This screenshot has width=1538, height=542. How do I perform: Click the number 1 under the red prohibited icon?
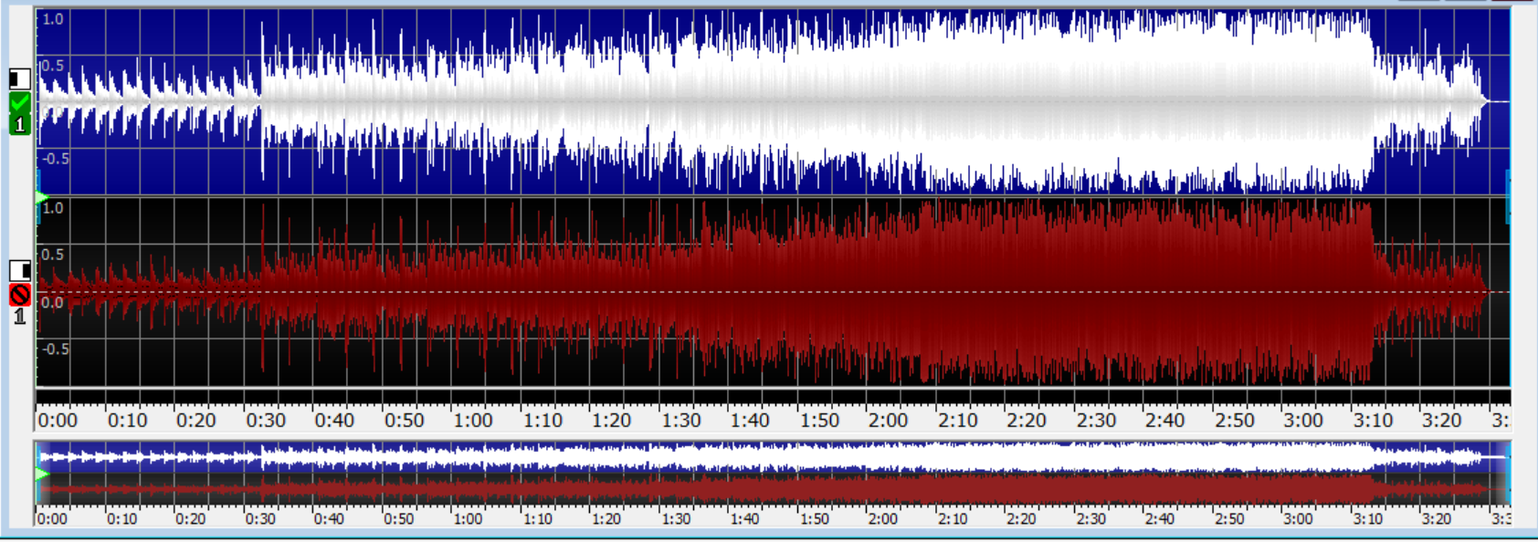19,317
